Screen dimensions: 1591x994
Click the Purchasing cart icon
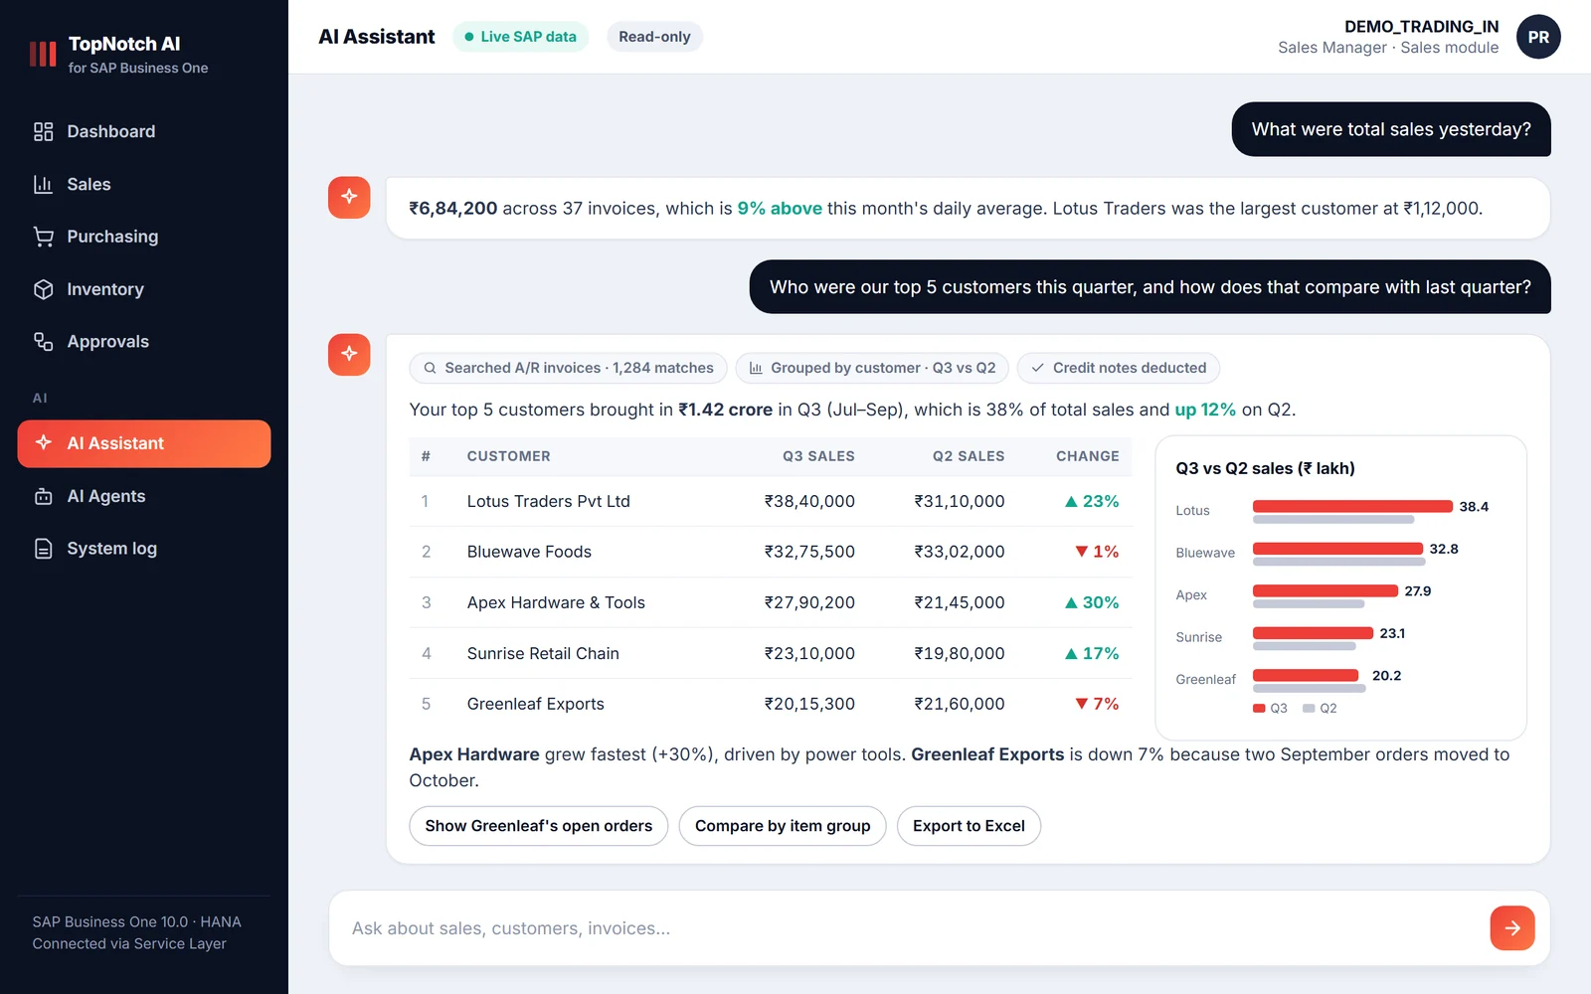coord(43,237)
